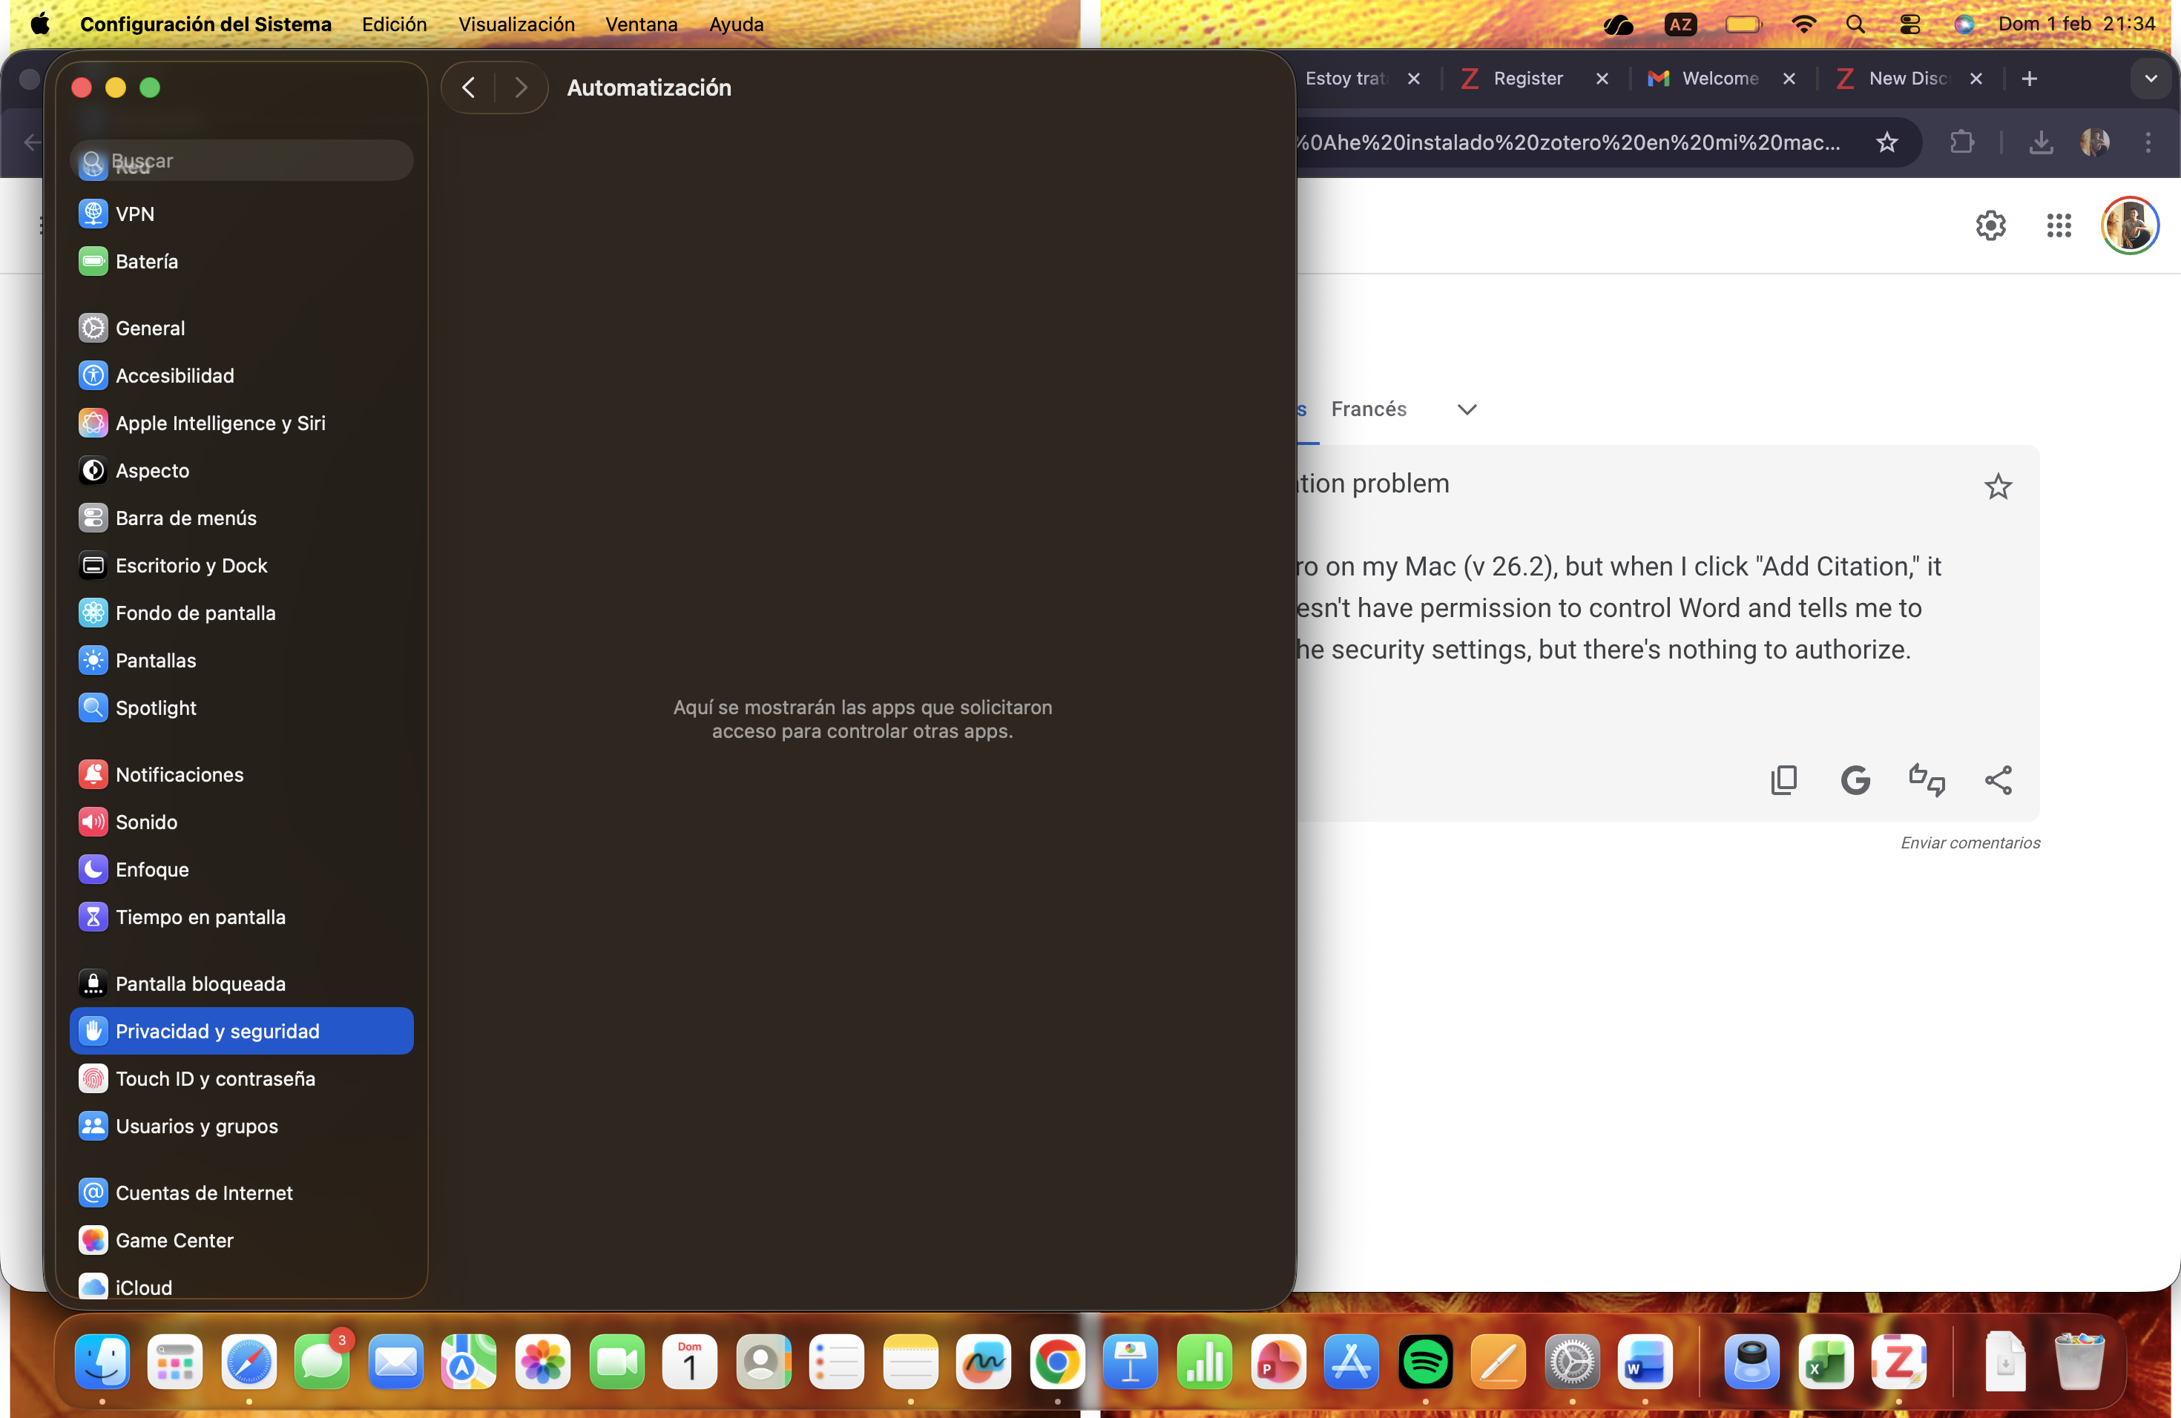Click the back arrow in System Settings
The height and width of the screenshot is (1418, 2181).
pos(468,88)
